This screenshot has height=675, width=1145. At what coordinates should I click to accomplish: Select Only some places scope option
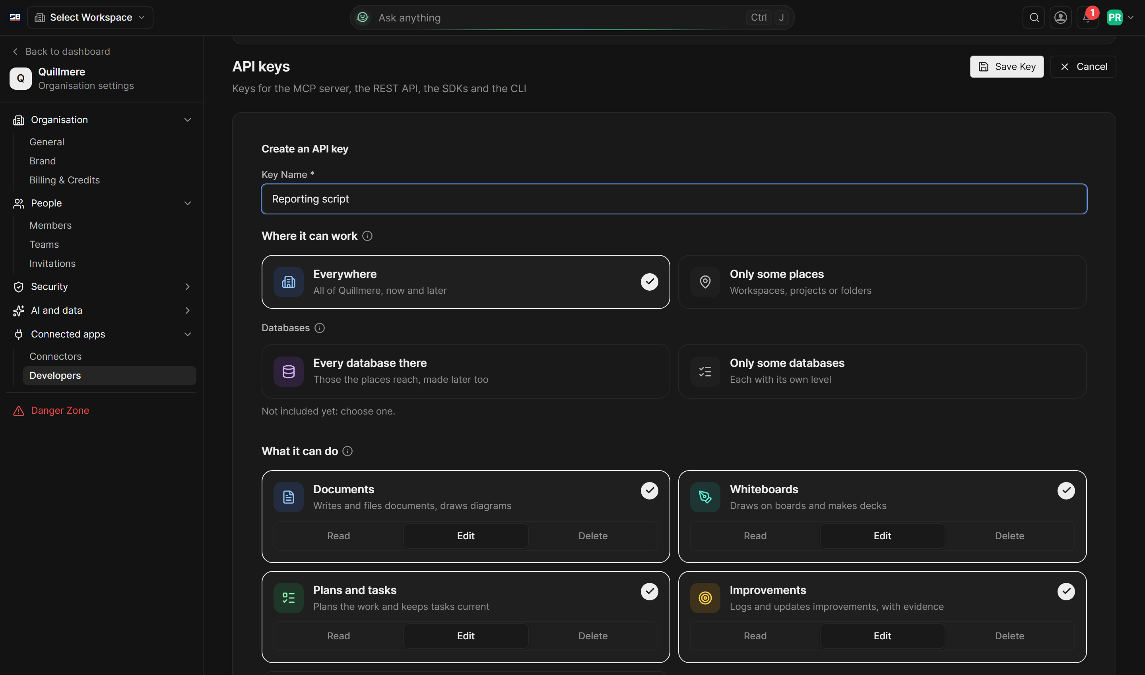pyautogui.click(x=882, y=282)
